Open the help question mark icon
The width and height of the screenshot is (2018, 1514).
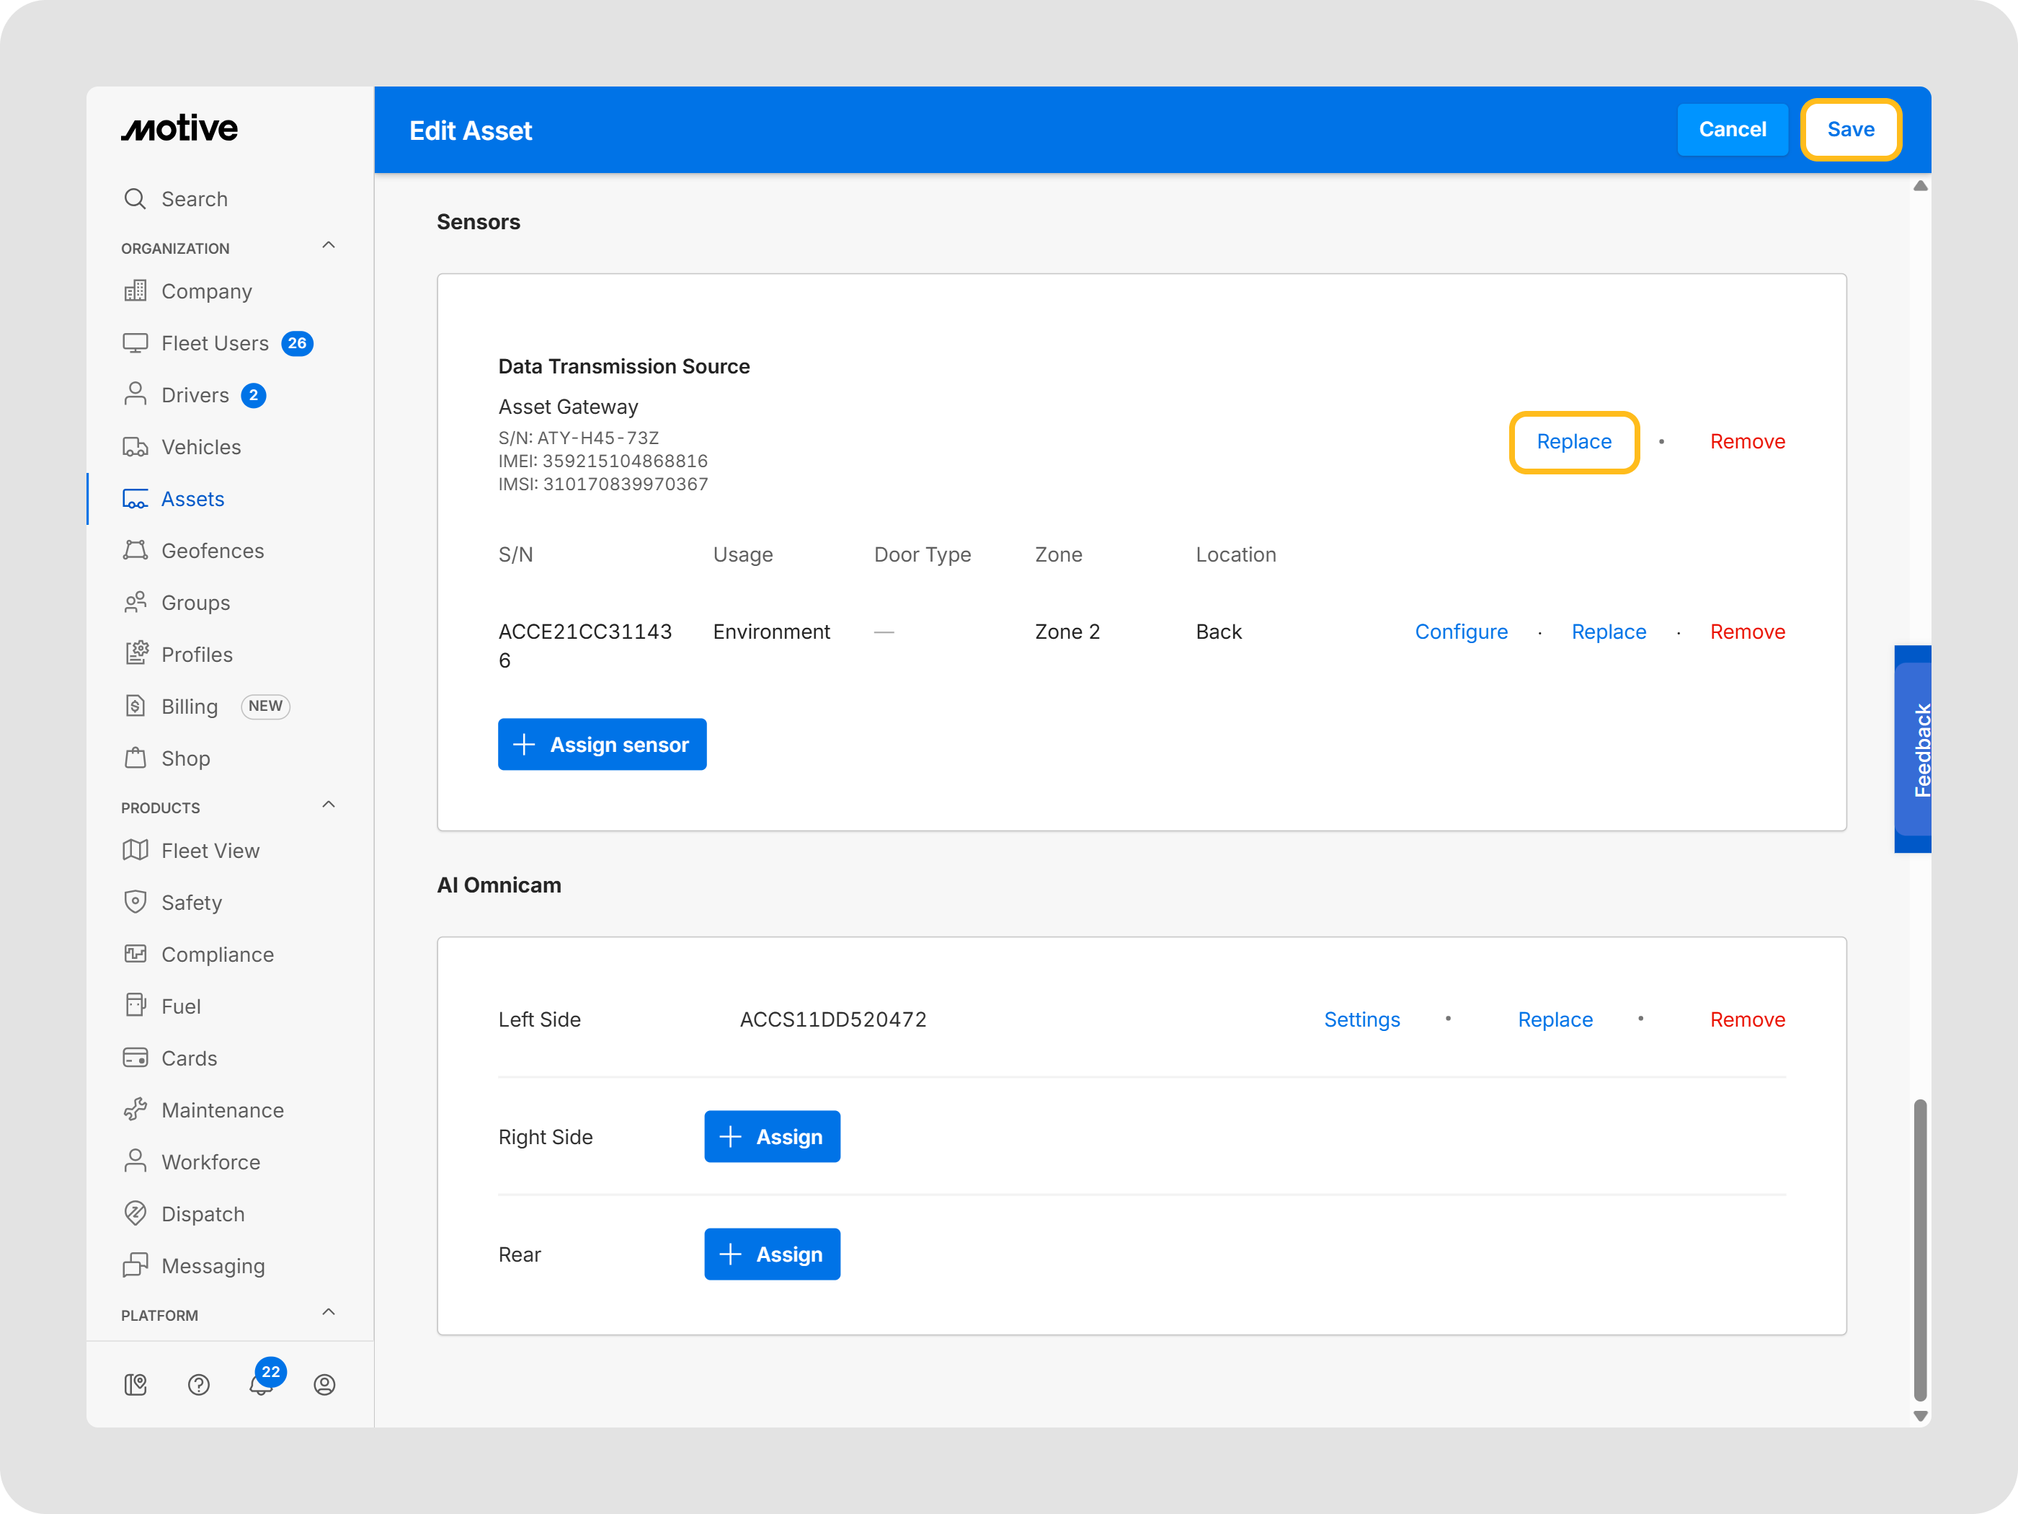click(x=199, y=1386)
